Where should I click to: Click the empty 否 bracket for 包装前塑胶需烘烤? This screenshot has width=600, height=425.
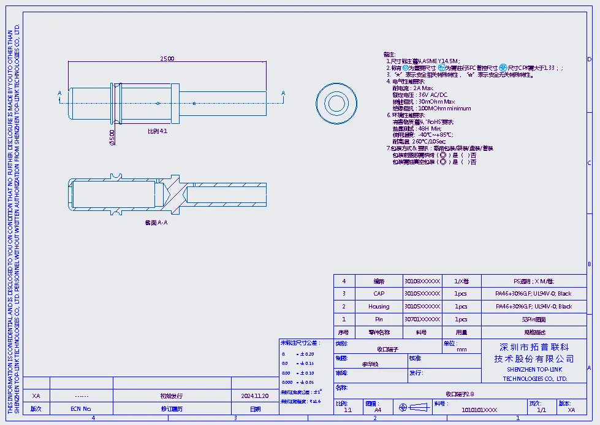466,155
